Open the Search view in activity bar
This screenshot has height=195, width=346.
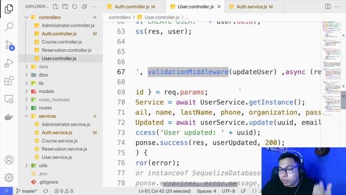9,27
